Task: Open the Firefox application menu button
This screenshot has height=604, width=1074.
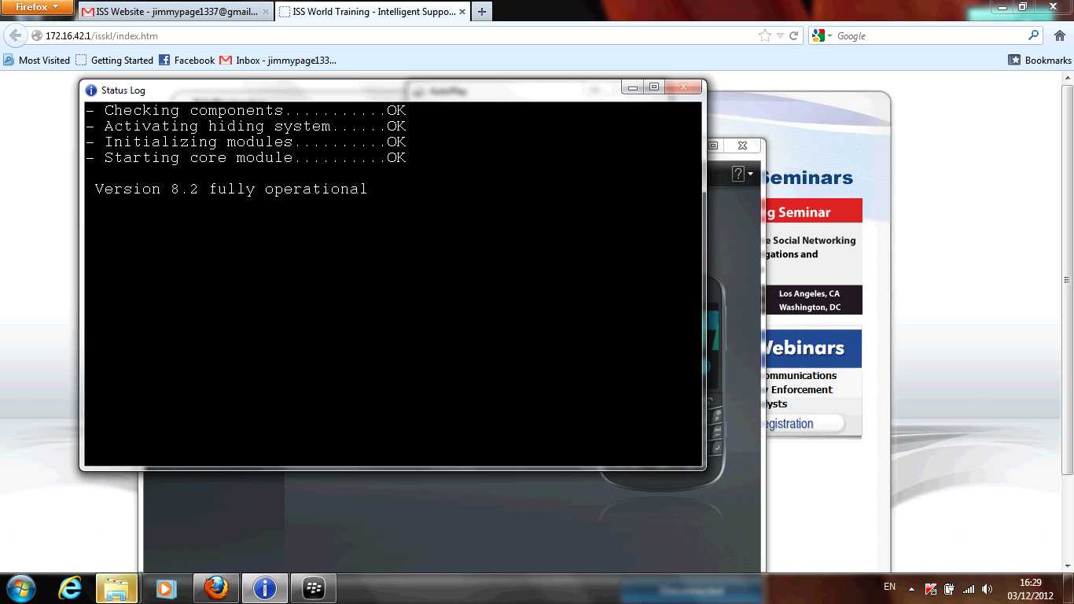Action: (x=37, y=7)
